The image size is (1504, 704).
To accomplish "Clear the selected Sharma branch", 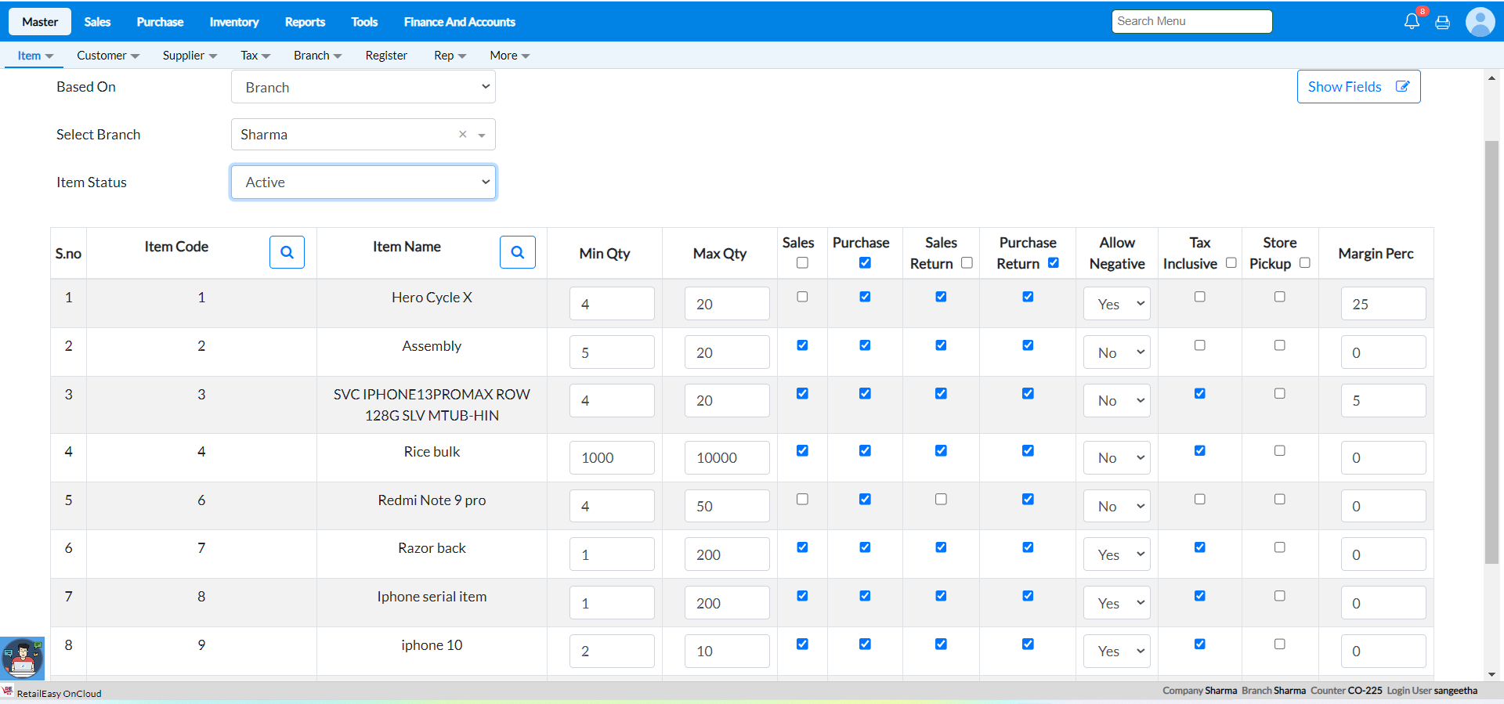I will click(x=463, y=135).
